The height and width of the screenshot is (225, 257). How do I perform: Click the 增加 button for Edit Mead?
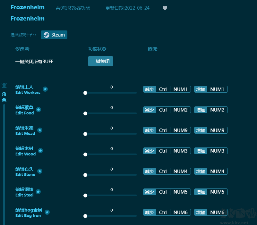201,130
